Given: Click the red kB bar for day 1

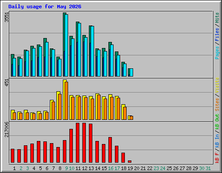Looking at the screenshot, I should 13,156.
